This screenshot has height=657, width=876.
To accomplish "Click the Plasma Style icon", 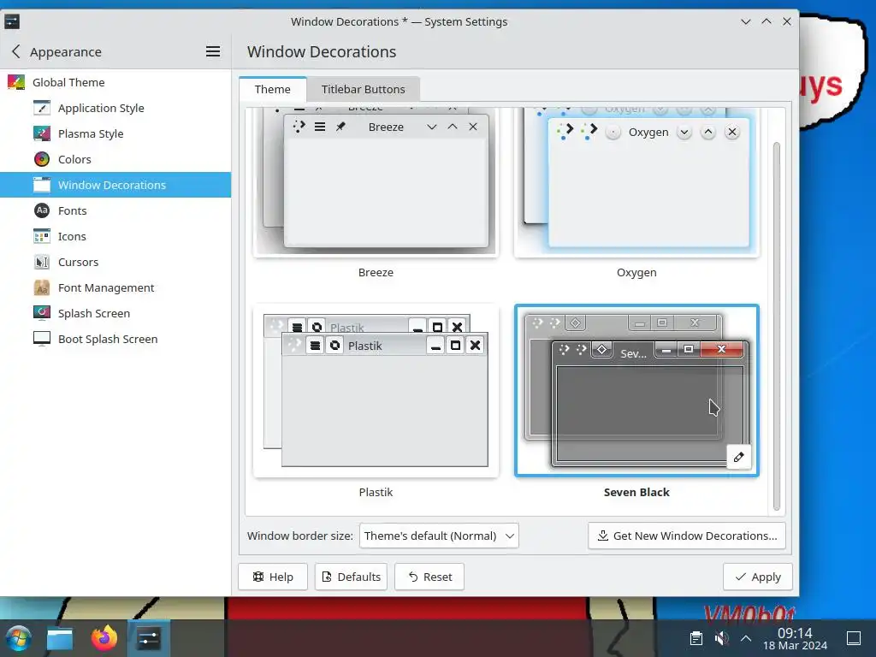I will point(42,133).
